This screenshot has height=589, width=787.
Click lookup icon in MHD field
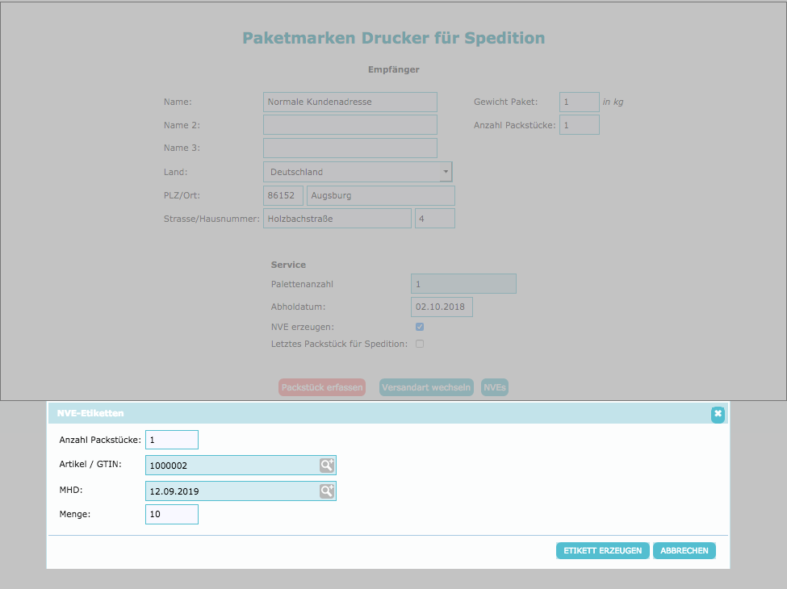click(326, 491)
